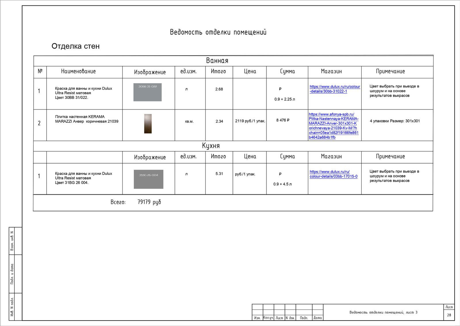Image resolution: width=460 pixels, height=326 pixels.
Task: Click the sum '8 476 ₽'
Action: tap(283, 120)
